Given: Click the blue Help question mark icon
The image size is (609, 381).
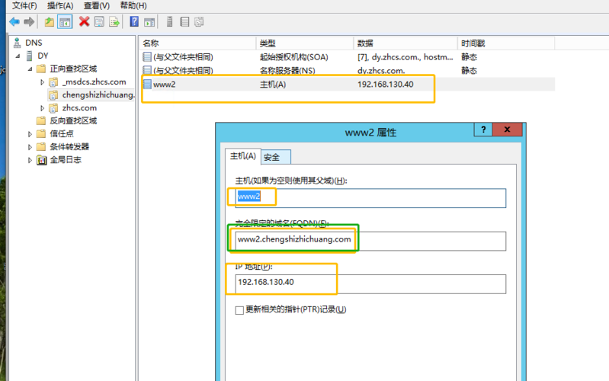Looking at the screenshot, I should [134, 21].
